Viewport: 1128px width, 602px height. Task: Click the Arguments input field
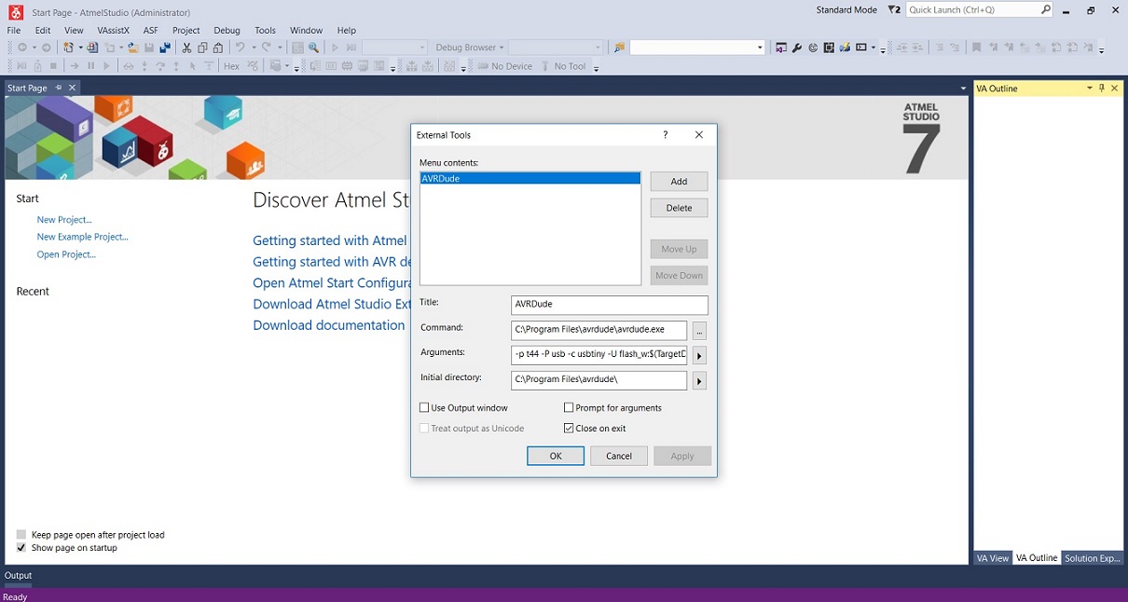[599, 355]
